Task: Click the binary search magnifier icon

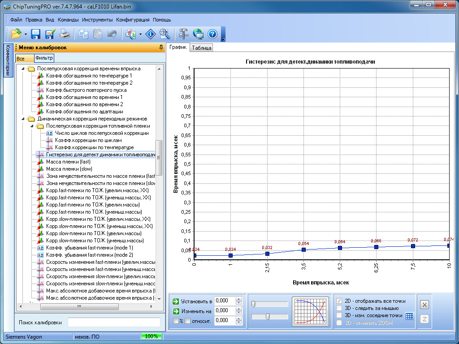Action: point(165,34)
